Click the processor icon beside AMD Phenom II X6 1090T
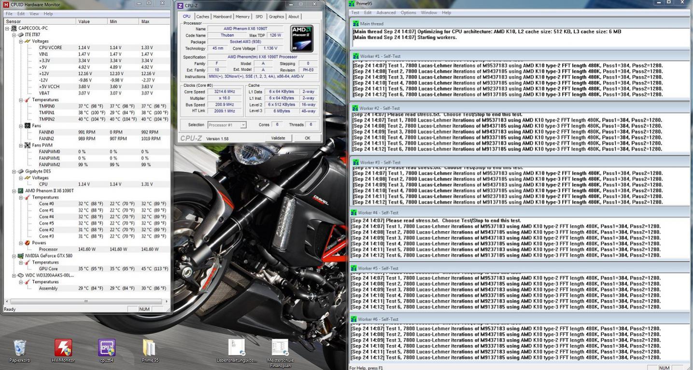 [21, 191]
